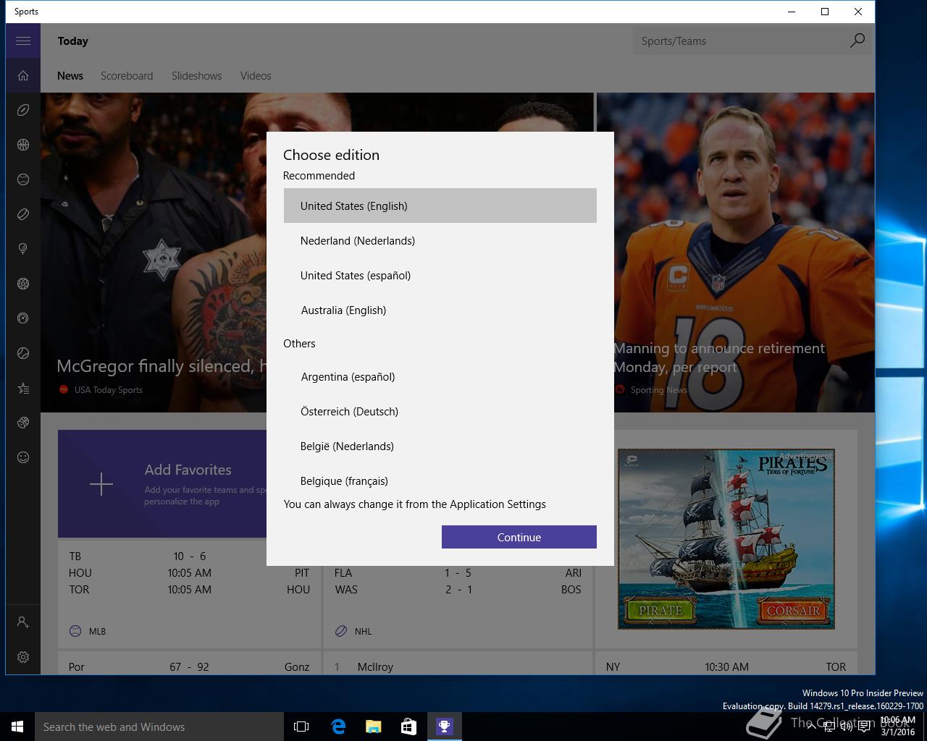Open Settings gear in the sidebar

(23, 657)
